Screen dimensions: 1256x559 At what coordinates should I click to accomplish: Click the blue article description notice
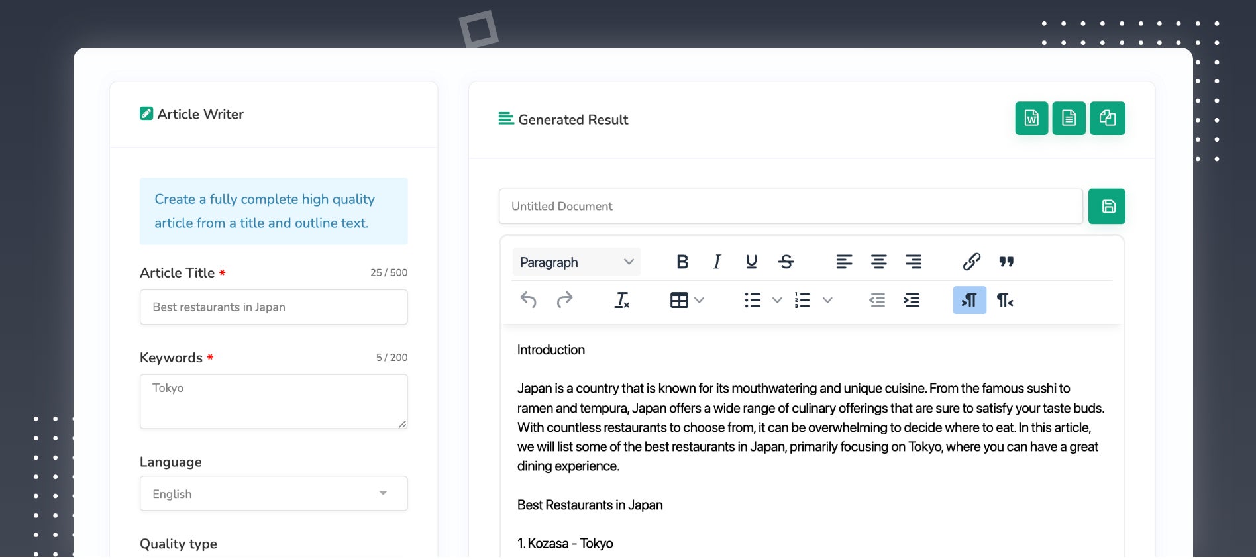click(274, 211)
